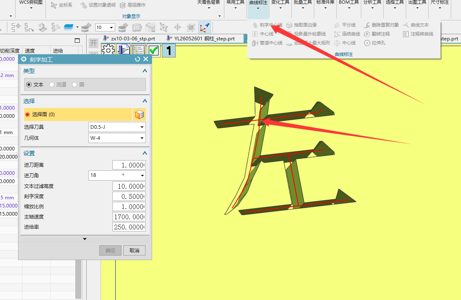461x300 pixels.
Task: Open the 坐标系 coordinate system tool
Action: 61,5
